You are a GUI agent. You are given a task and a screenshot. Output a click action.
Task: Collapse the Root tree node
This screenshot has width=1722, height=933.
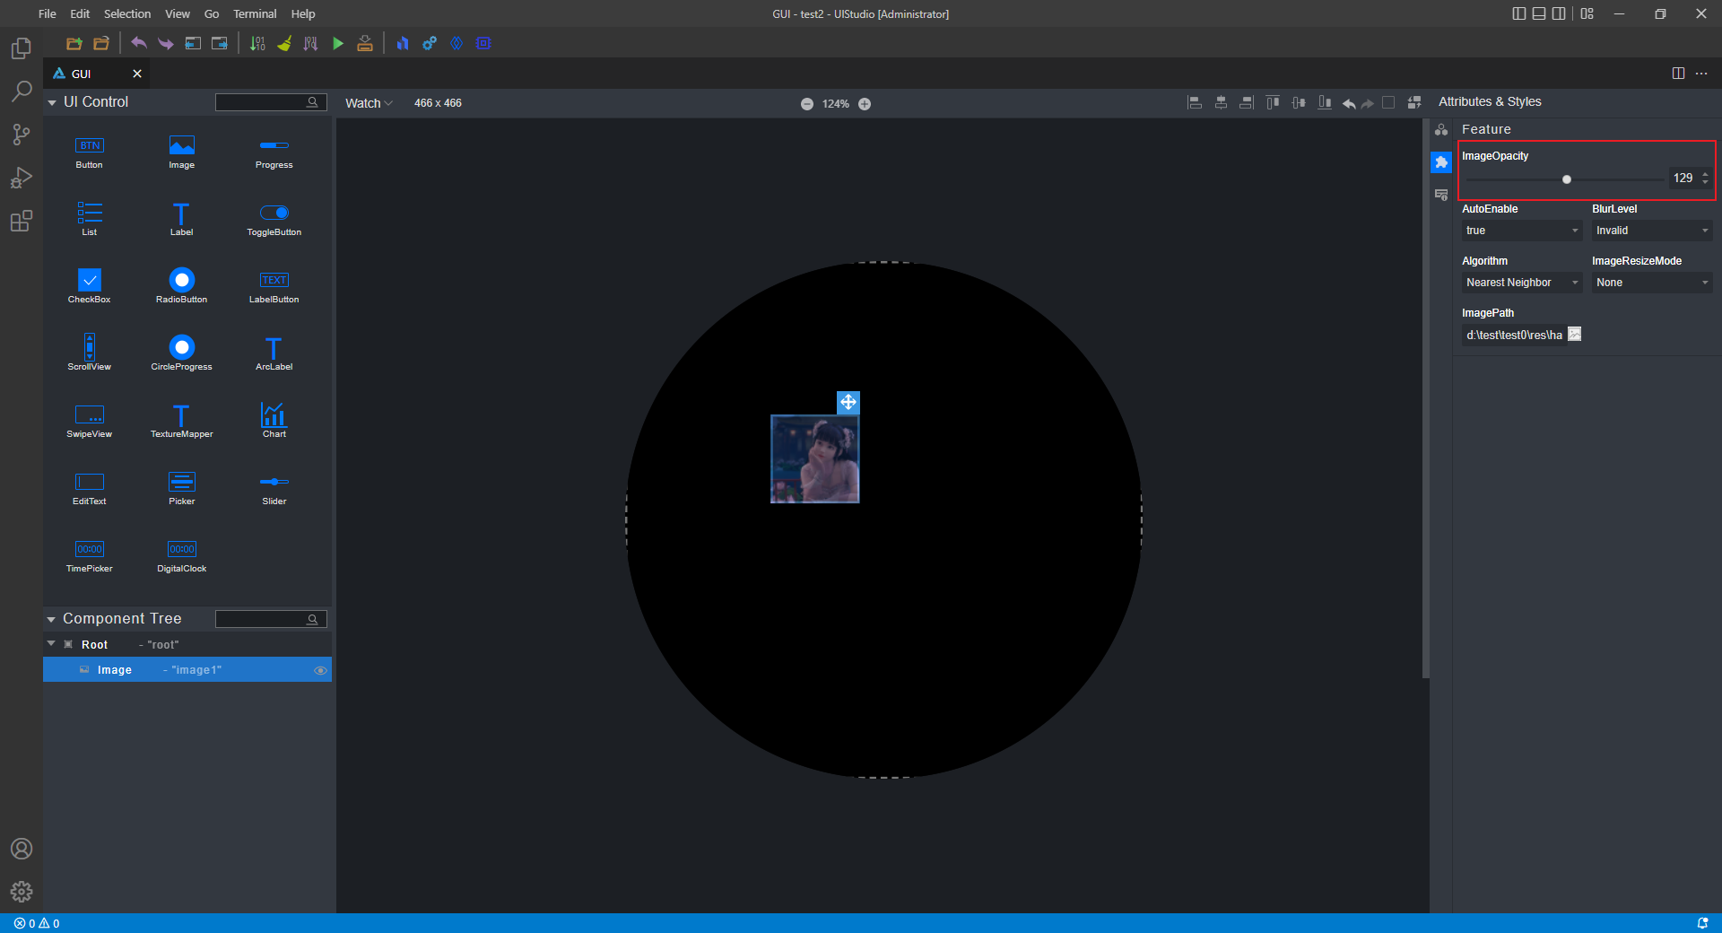[x=51, y=644]
